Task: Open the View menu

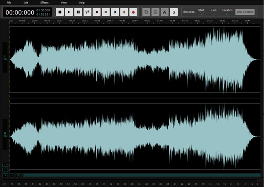Action: pyautogui.click(x=64, y=3)
